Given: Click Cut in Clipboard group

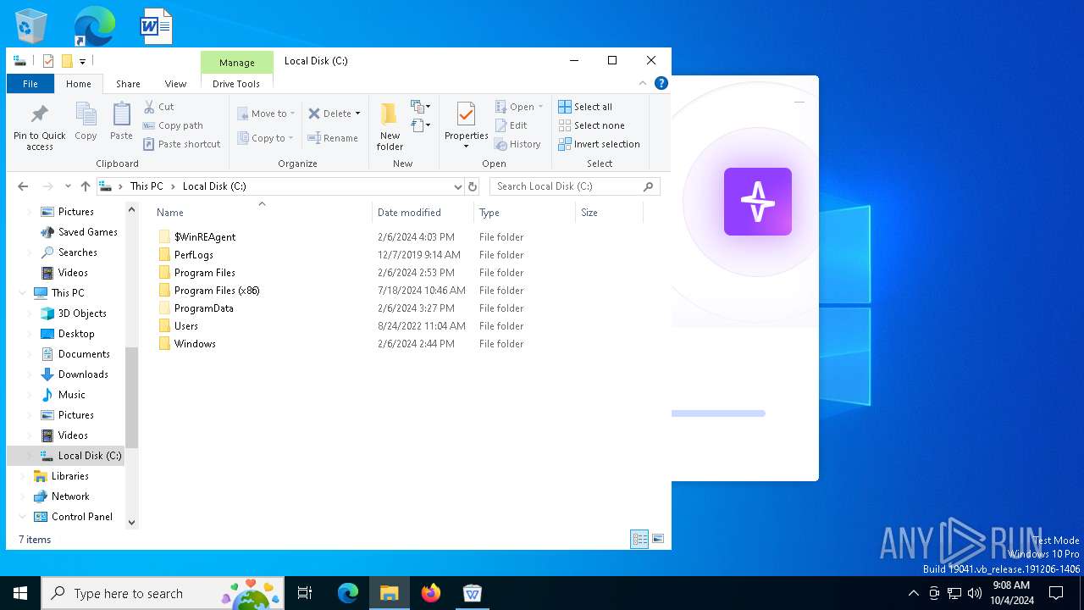Looking at the screenshot, I should click(158, 107).
